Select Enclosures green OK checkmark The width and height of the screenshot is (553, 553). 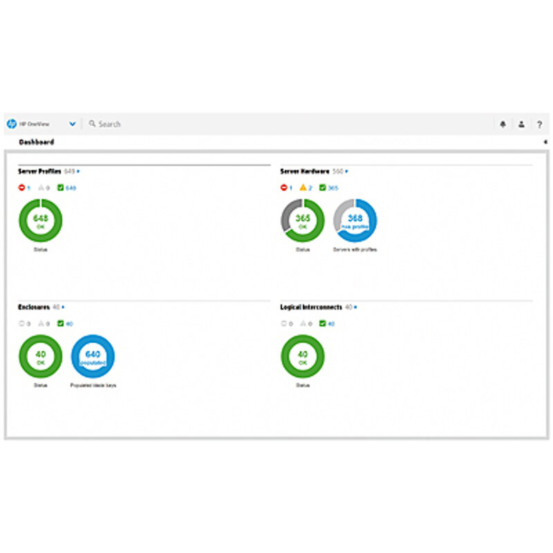(x=61, y=324)
